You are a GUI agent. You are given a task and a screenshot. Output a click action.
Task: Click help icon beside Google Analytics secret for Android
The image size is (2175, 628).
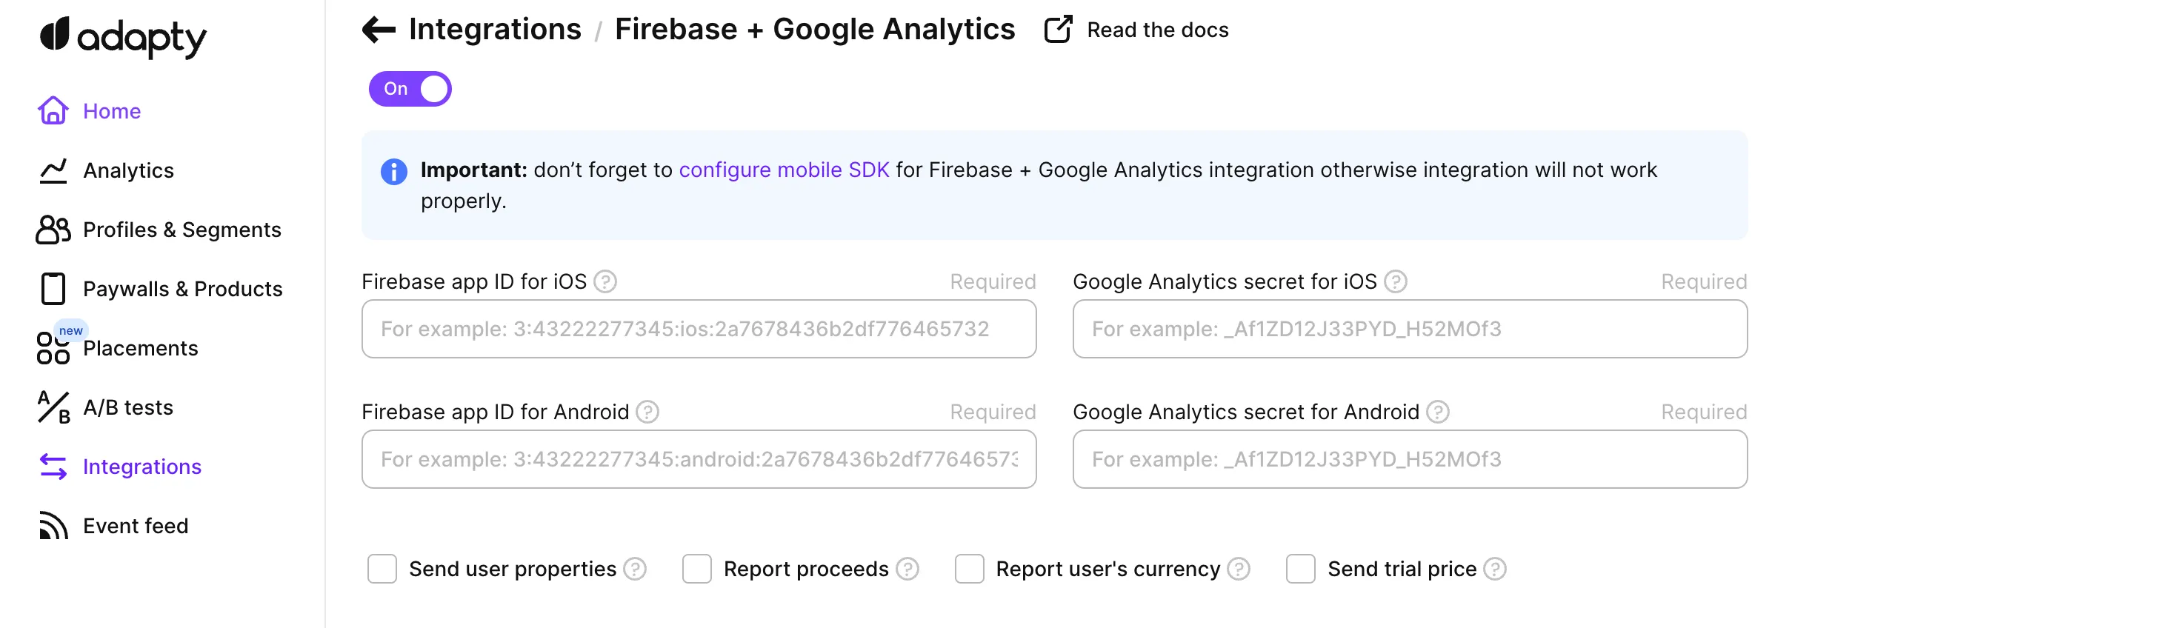point(1438,412)
